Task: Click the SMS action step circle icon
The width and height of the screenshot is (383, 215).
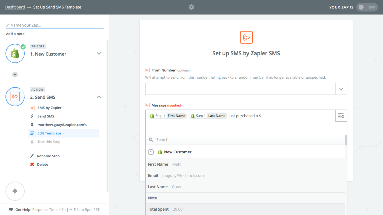Action: (15, 97)
